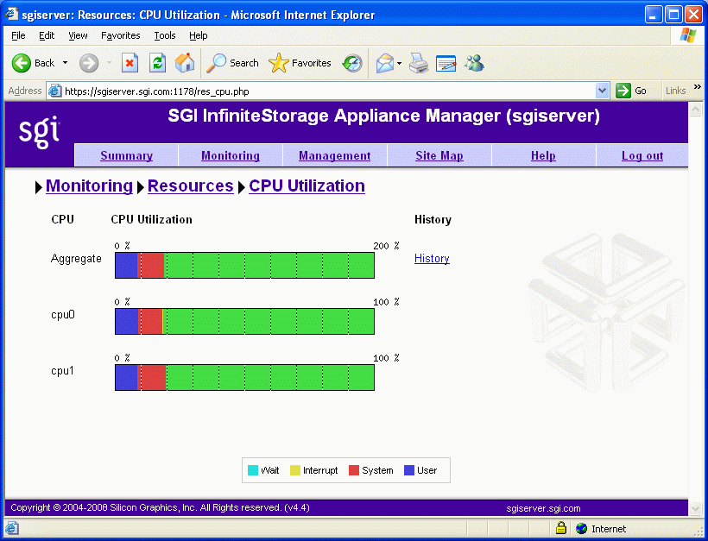
Task: Follow the Monitoring breadcrumb link
Action: pyautogui.click(x=90, y=186)
